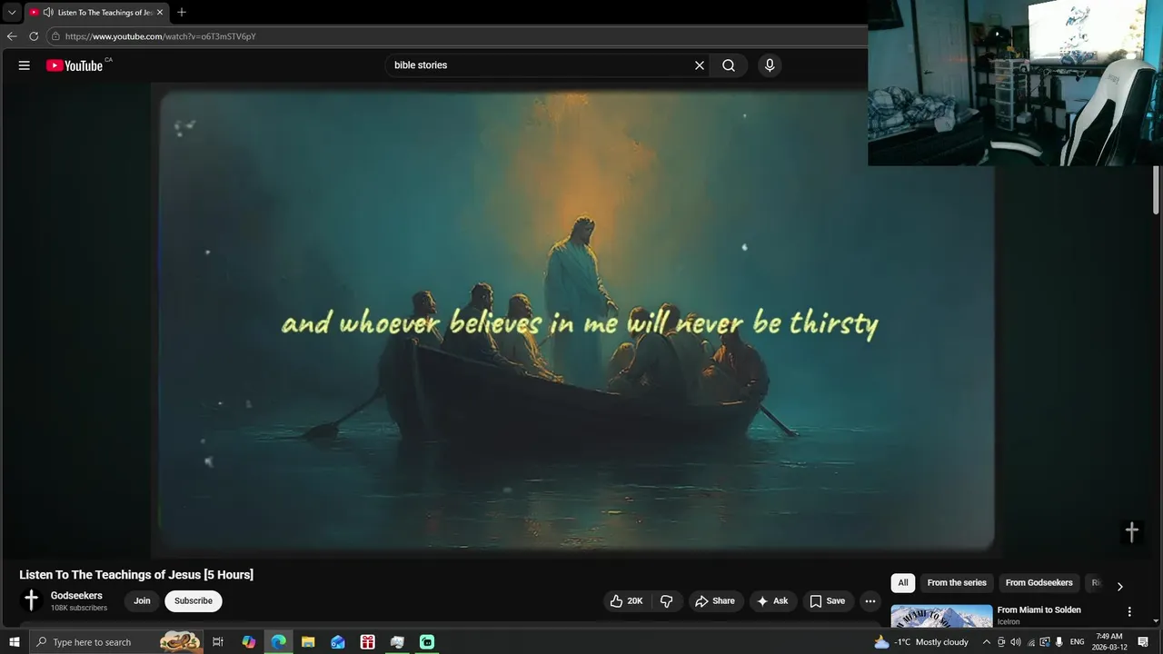Go back in the browser

[12, 36]
